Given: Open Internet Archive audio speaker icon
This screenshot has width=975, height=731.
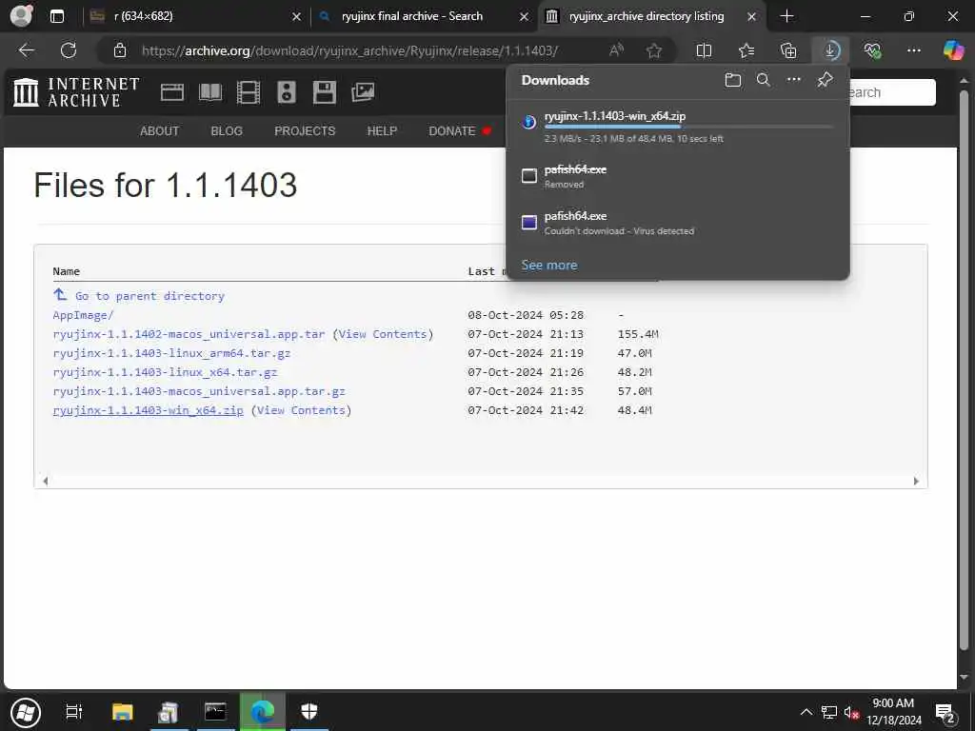Looking at the screenshot, I should [287, 92].
